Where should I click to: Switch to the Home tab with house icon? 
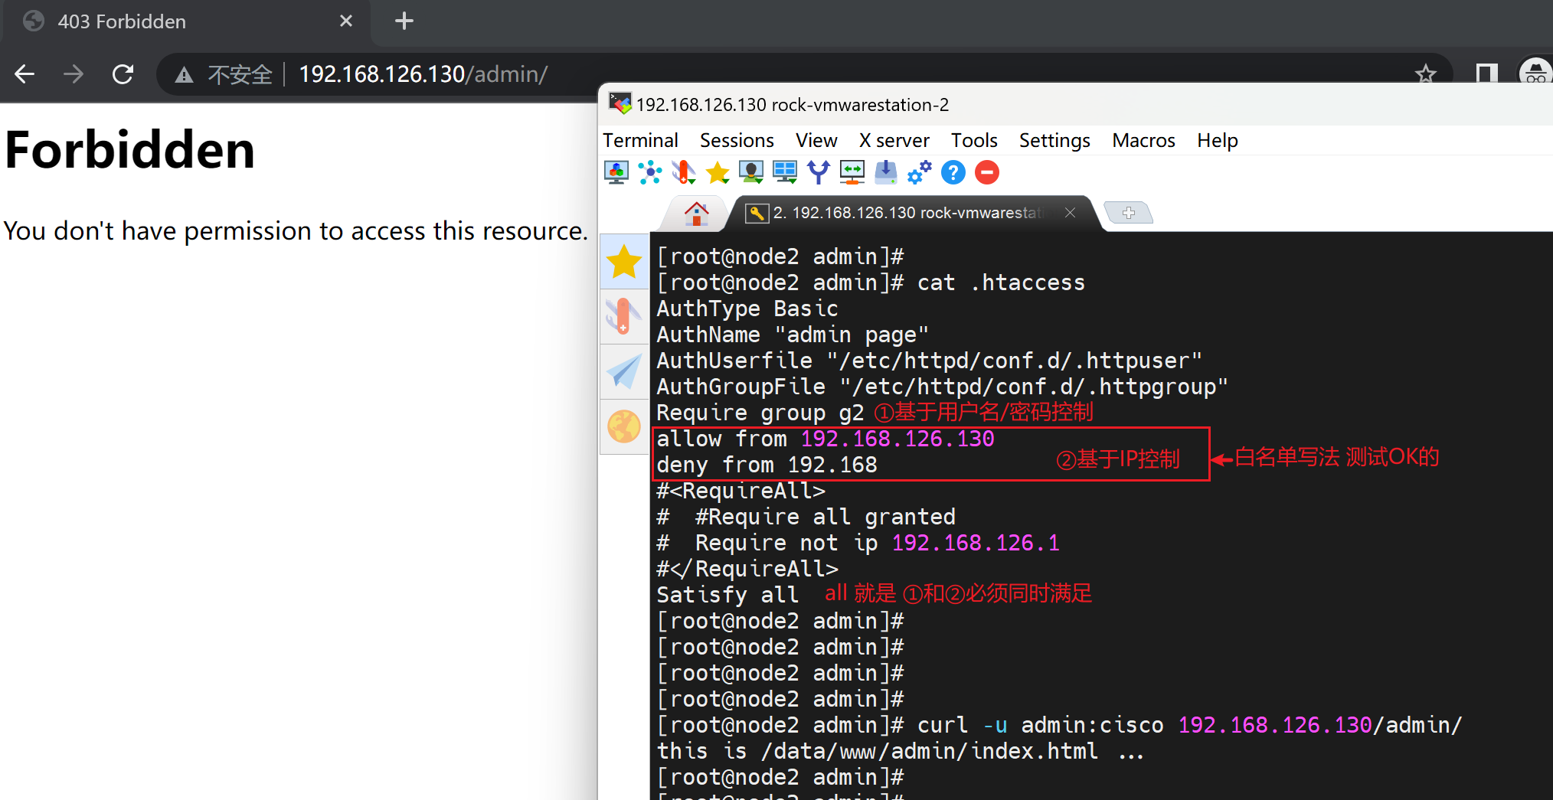(x=696, y=214)
